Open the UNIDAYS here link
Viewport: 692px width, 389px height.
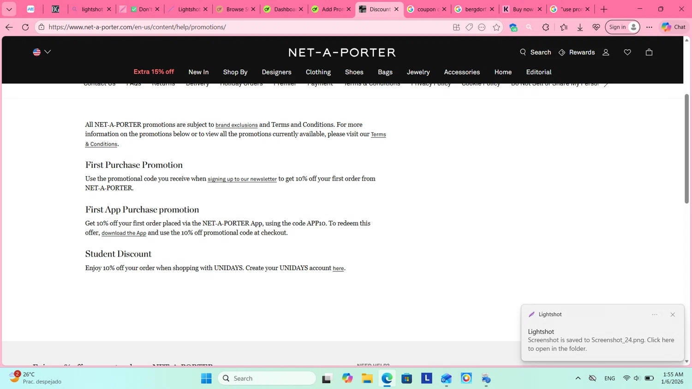[x=338, y=268]
